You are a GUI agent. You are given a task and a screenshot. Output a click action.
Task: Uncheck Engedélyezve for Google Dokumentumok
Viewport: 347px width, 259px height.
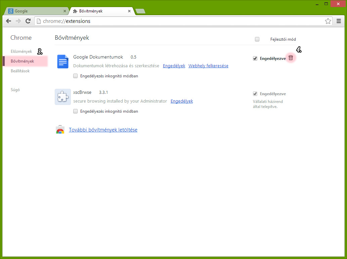(255, 59)
